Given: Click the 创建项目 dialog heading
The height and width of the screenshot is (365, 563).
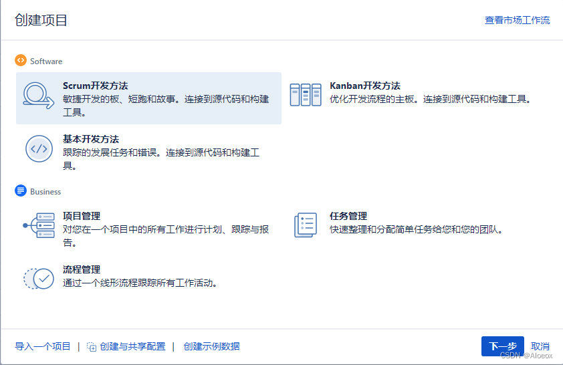Looking at the screenshot, I should tap(41, 20).
